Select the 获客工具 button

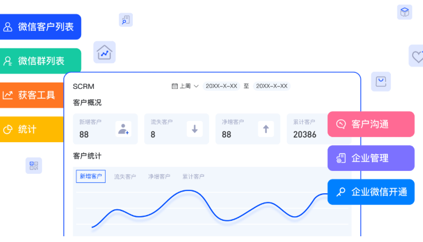32,95
